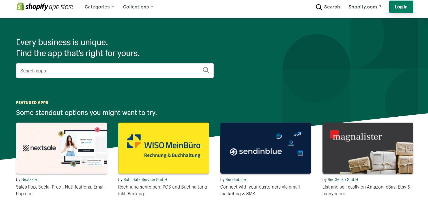Focus the Search apps input field

tap(115, 70)
